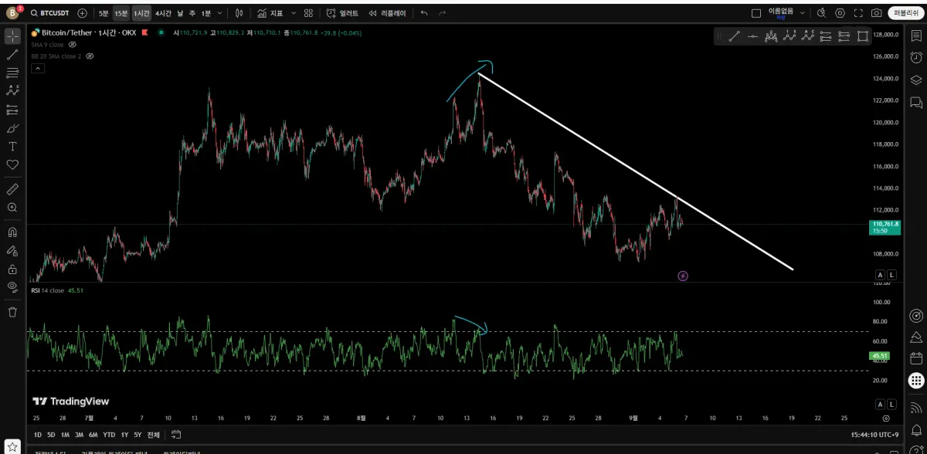Select rectangle tool in floating toolbar

click(863, 36)
